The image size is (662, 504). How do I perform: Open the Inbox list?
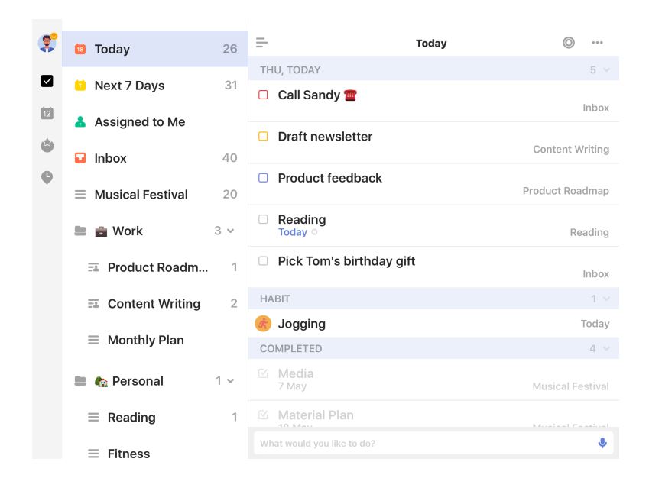click(x=155, y=158)
